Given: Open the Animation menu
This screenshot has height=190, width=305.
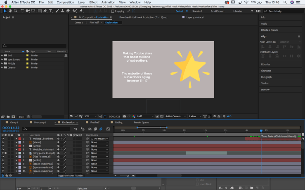Looking at the screenshot, I should [x=108, y=2].
